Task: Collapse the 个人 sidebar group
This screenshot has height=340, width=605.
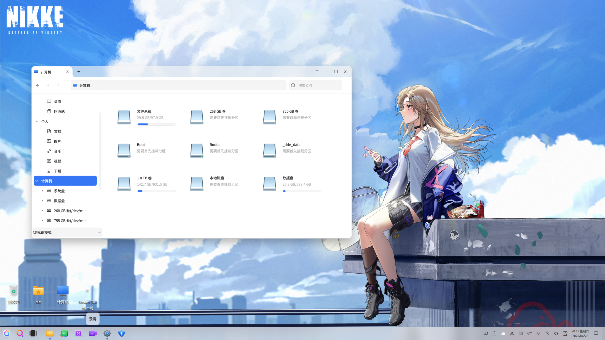Action: point(37,122)
